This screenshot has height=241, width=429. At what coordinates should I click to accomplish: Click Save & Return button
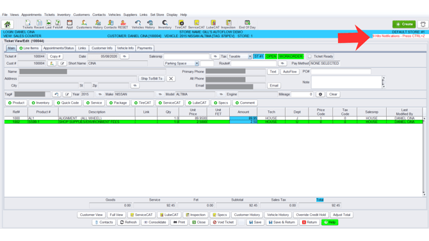tap(282, 222)
